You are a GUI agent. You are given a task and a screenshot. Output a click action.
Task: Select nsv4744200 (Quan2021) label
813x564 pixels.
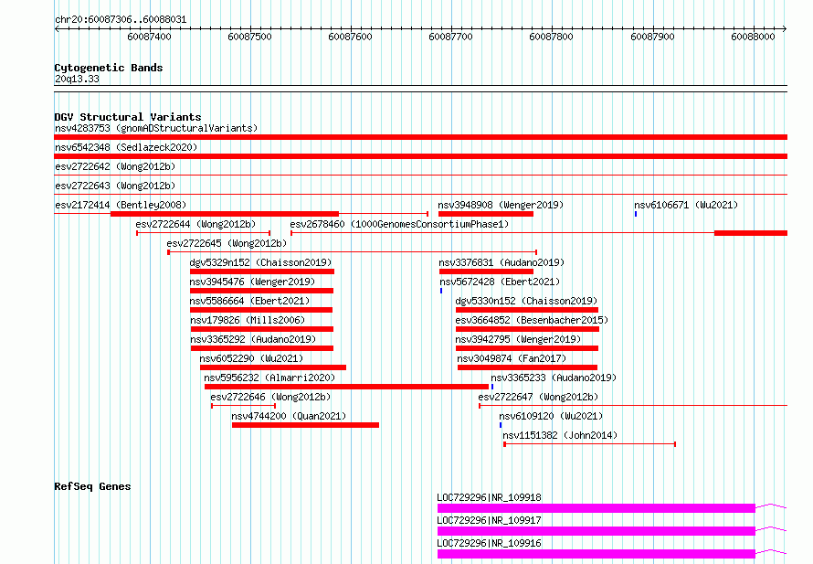(x=289, y=416)
